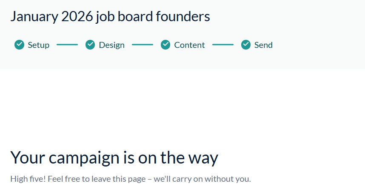Click the blank white area below the progress steps

[x=182, y=107]
